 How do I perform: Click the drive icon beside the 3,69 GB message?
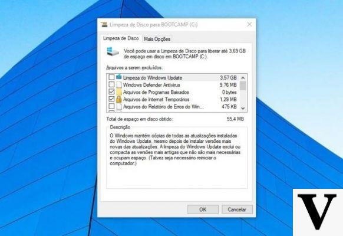pyautogui.click(x=113, y=52)
